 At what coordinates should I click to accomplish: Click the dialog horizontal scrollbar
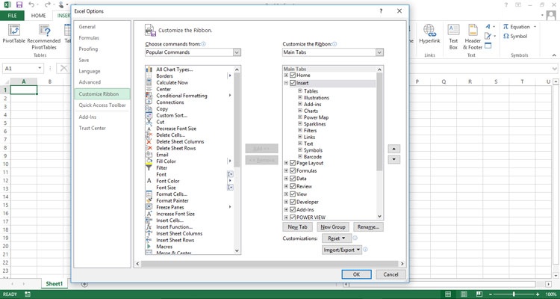(270, 264)
